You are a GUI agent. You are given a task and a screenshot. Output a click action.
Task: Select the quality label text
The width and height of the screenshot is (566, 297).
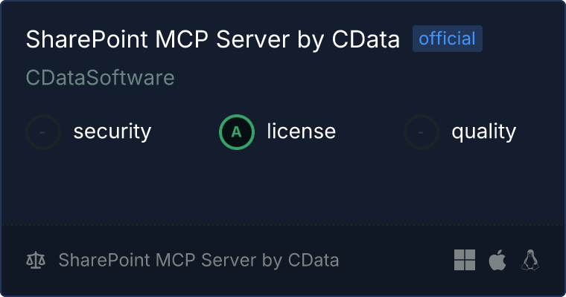483,132
